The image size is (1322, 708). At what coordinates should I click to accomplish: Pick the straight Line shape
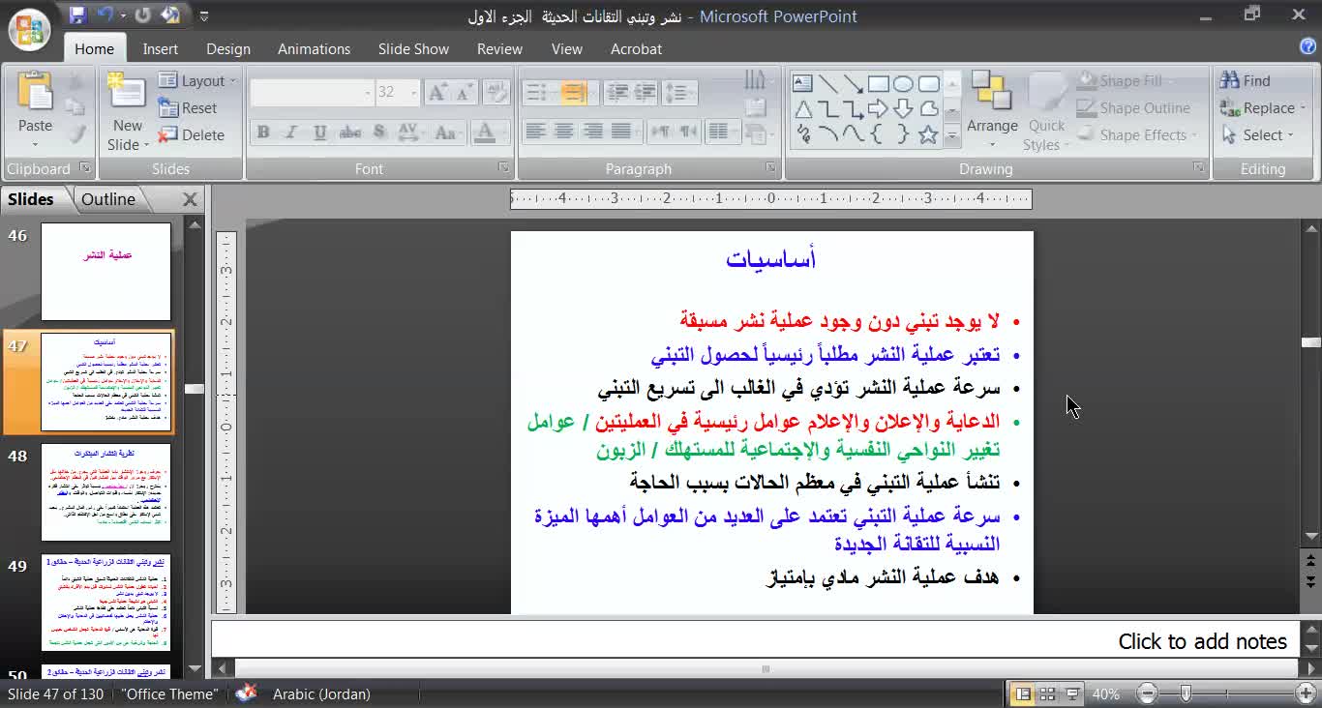[827, 83]
